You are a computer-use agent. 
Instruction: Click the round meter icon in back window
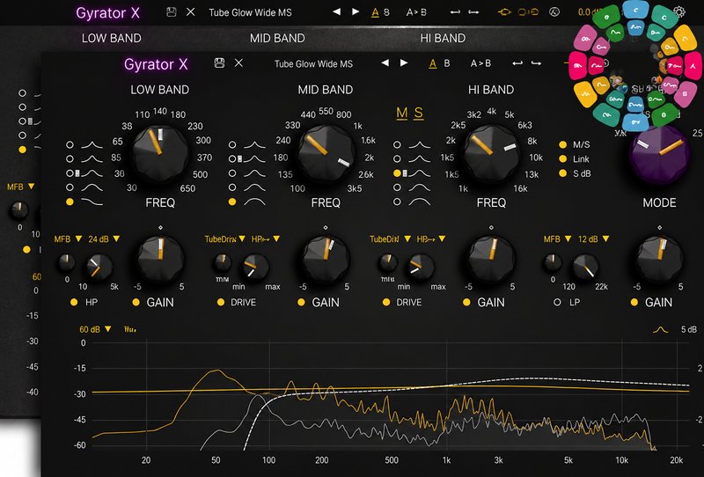[x=554, y=12]
